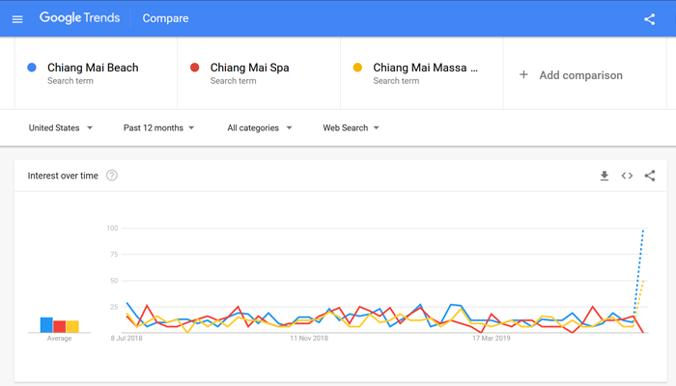Click the Compare page title
676x386 pixels.
165,18
